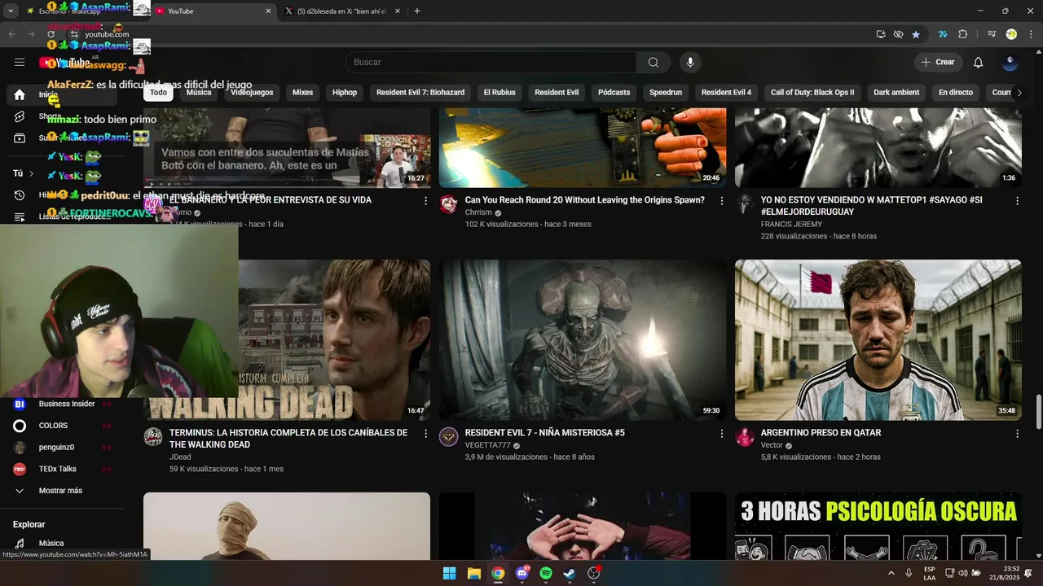Open YouTube notifications bell
This screenshot has height=586, width=1043.
click(979, 63)
